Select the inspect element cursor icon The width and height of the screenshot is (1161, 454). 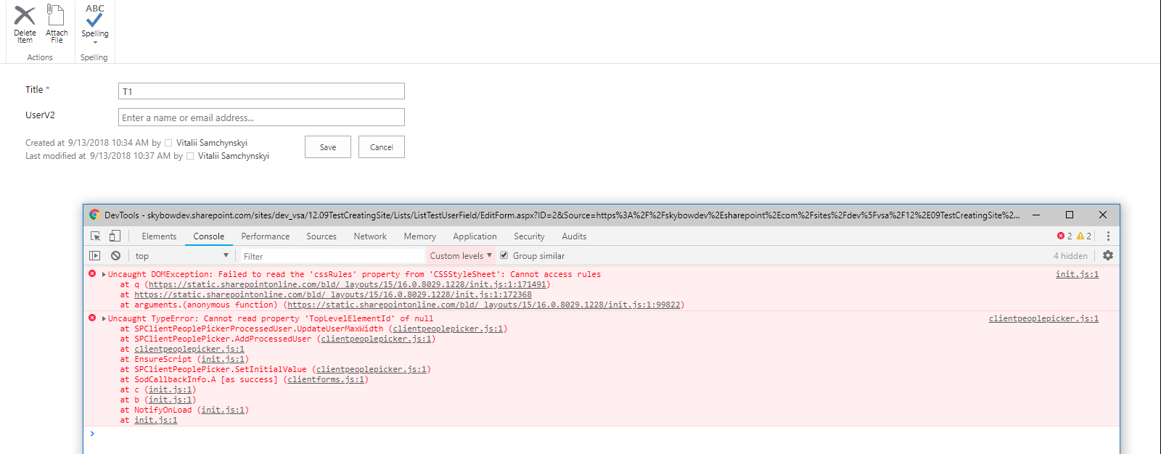click(95, 236)
